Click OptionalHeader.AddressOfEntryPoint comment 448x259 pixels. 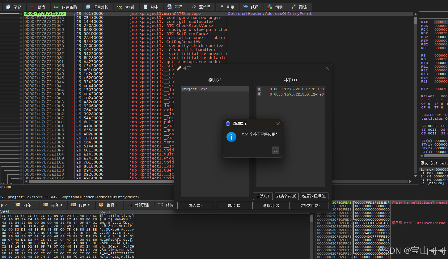click(x=270, y=14)
